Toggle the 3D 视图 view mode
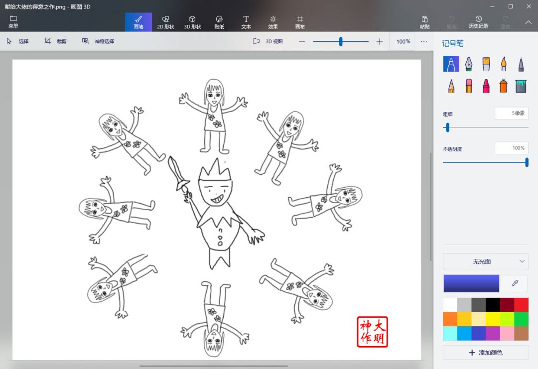The width and height of the screenshot is (538, 369). tap(268, 41)
